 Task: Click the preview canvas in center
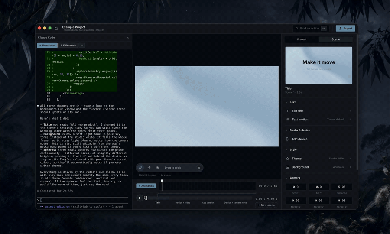[207, 106]
